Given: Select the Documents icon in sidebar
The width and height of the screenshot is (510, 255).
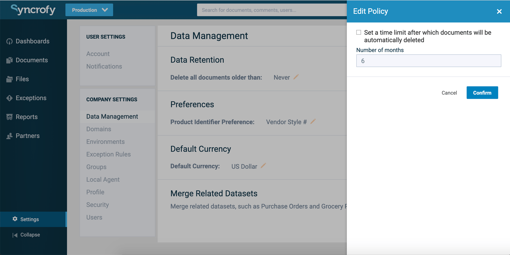Looking at the screenshot, I should point(32,60).
